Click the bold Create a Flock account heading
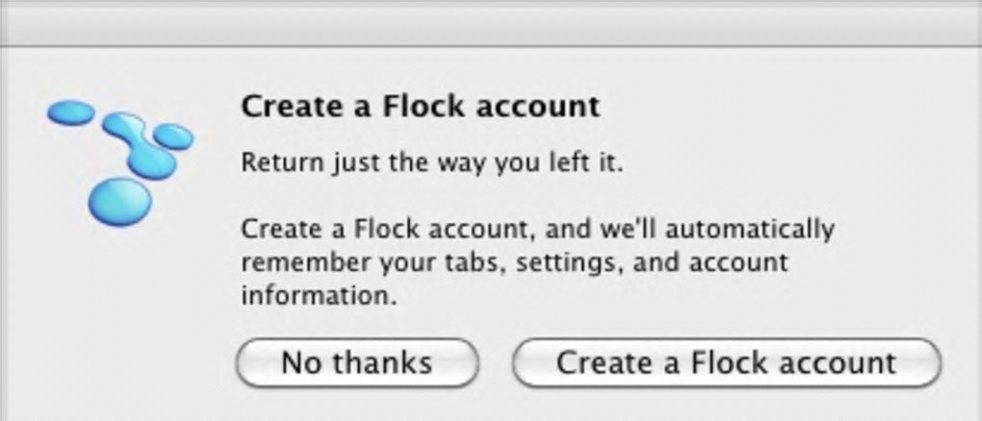This screenshot has height=421, width=982. tap(420, 106)
